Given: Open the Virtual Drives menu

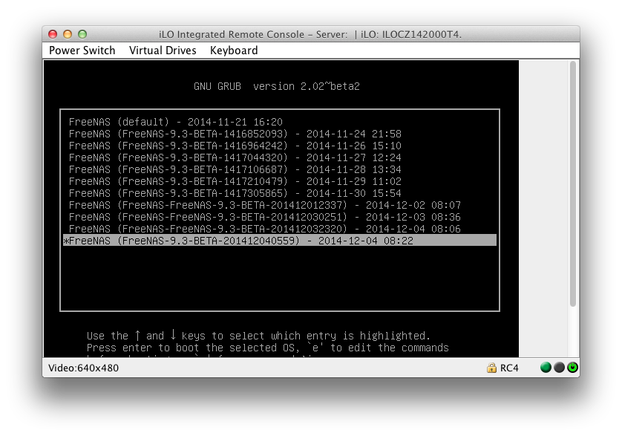Looking at the screenshot, I should click(163, 51).
